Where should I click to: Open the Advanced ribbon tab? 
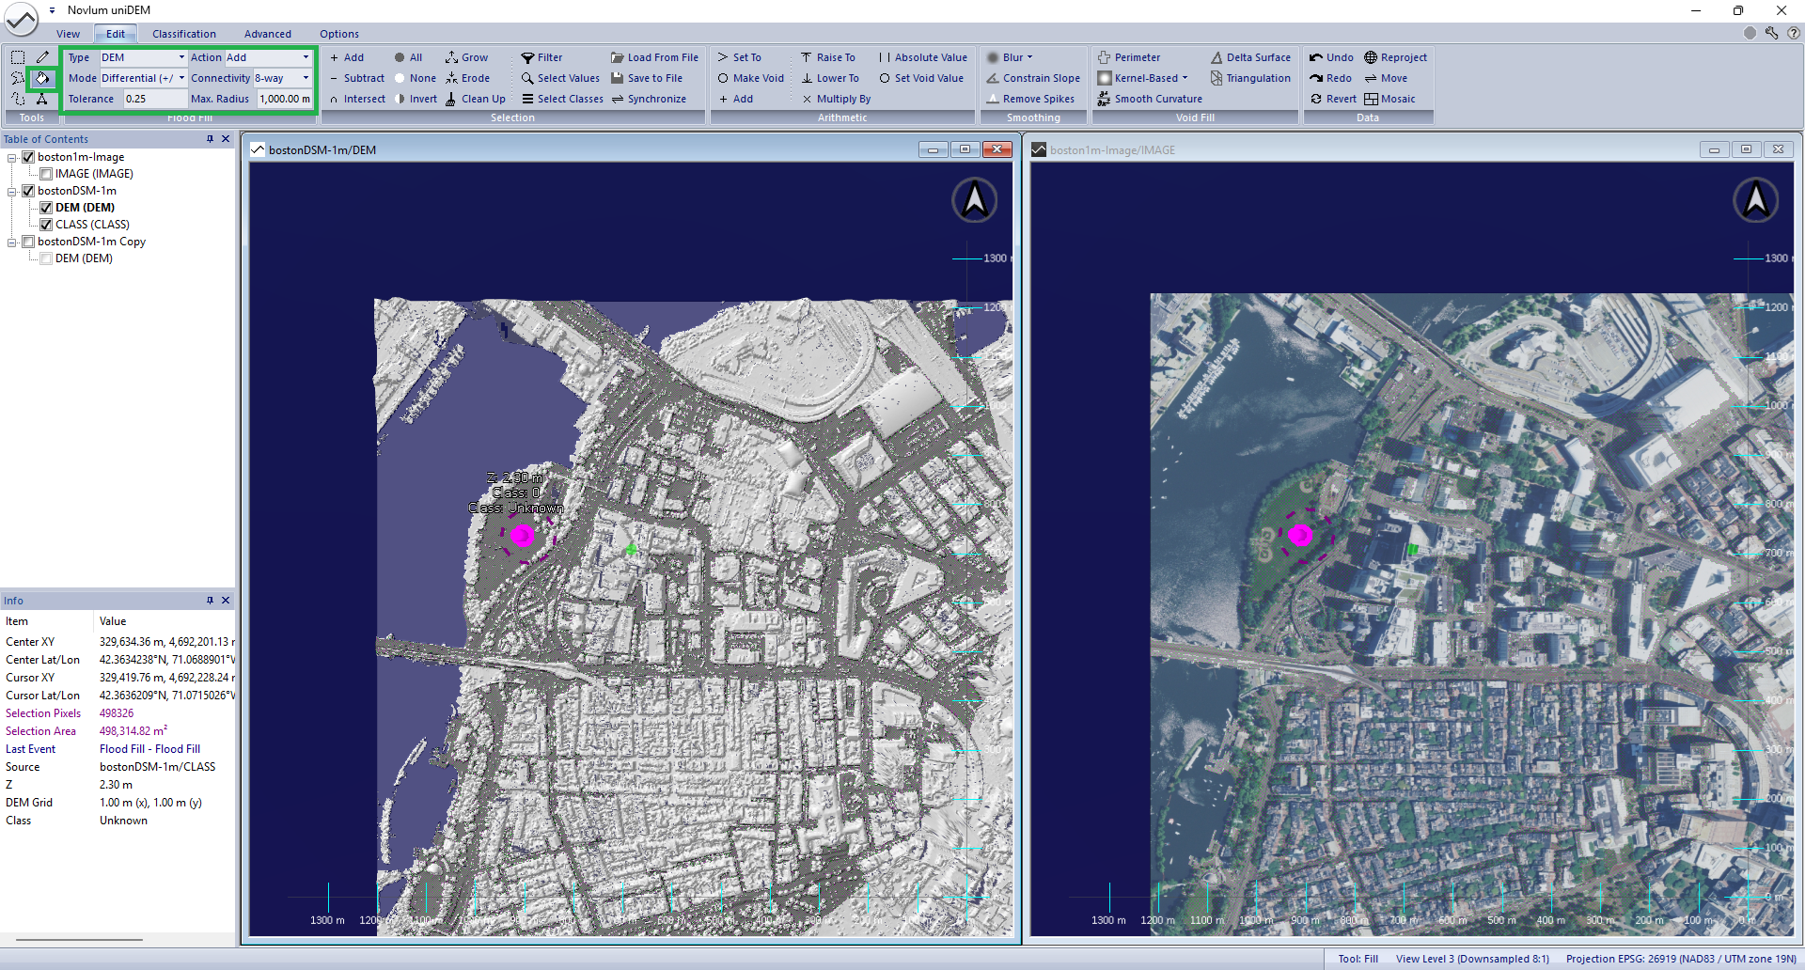coord(268,34)
